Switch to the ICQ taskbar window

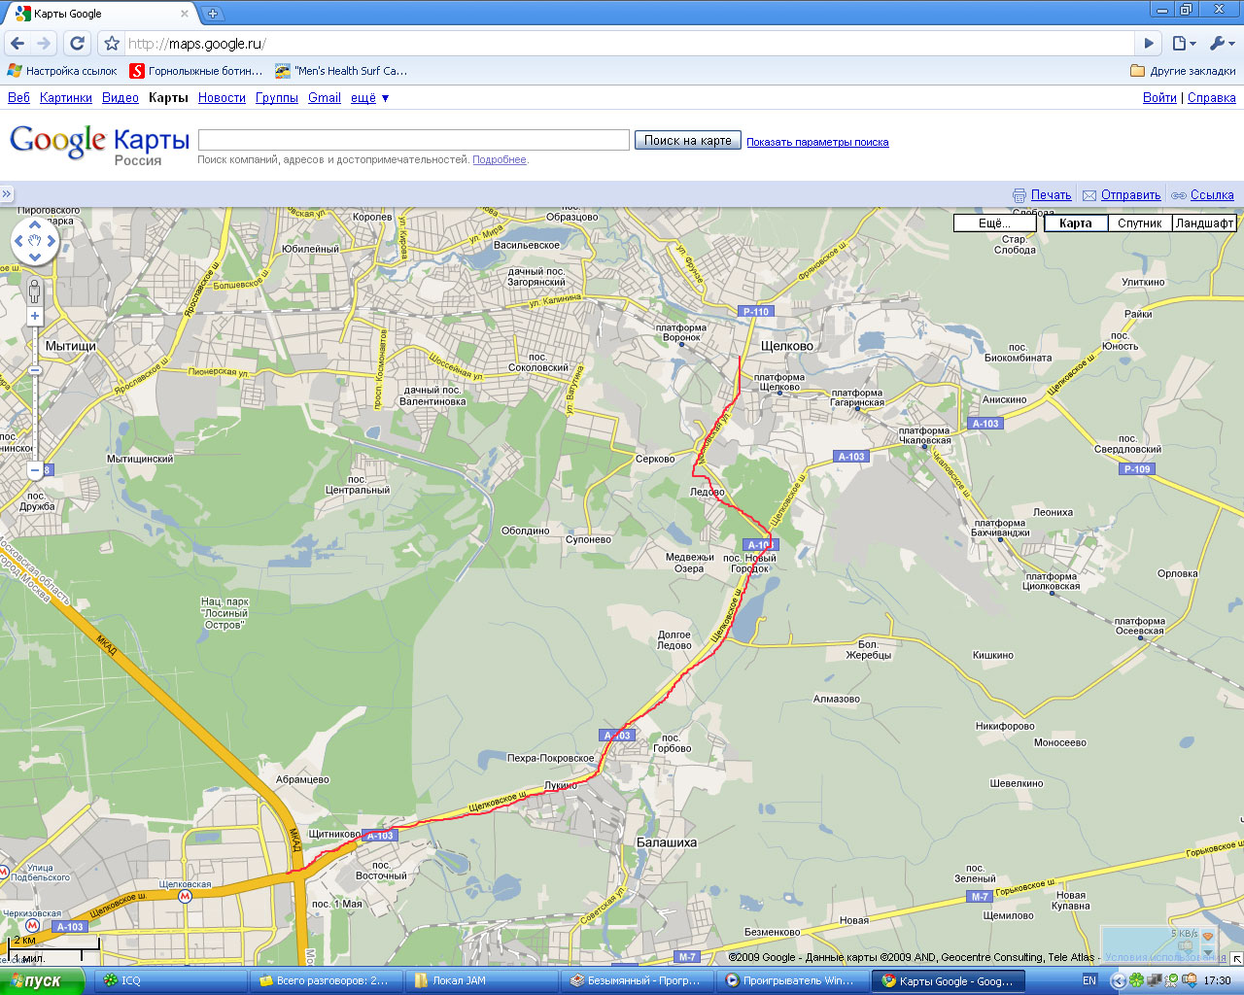point(171,980)
